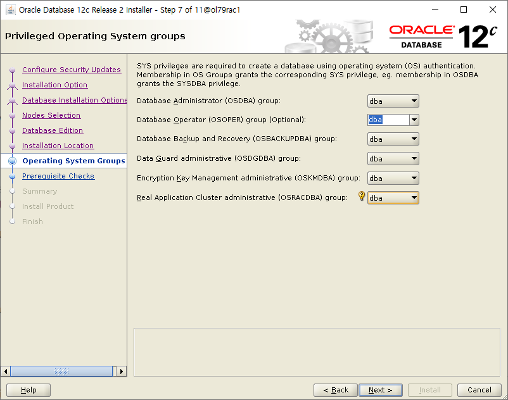Click the Java installer icon in title bar
This screenshot has width=508, height=400.
(10, 10)
